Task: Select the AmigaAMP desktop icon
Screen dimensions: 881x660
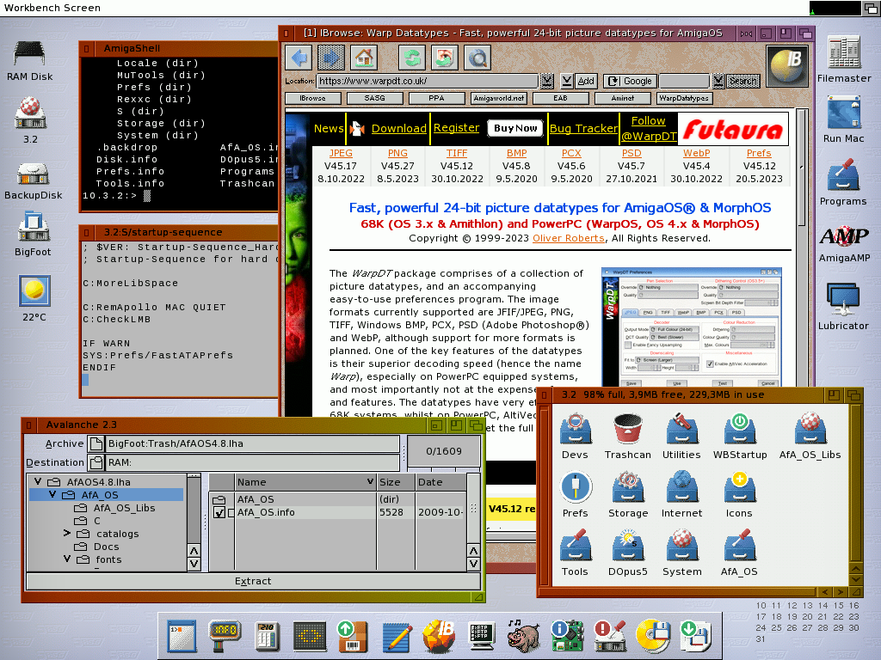Action: click(844, 245)
